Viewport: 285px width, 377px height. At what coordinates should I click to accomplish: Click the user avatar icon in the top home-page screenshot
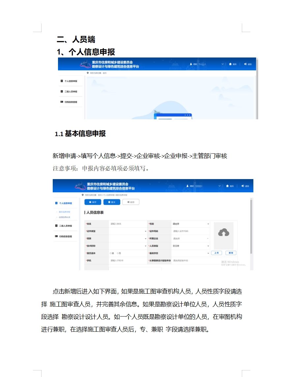[191, 64]
